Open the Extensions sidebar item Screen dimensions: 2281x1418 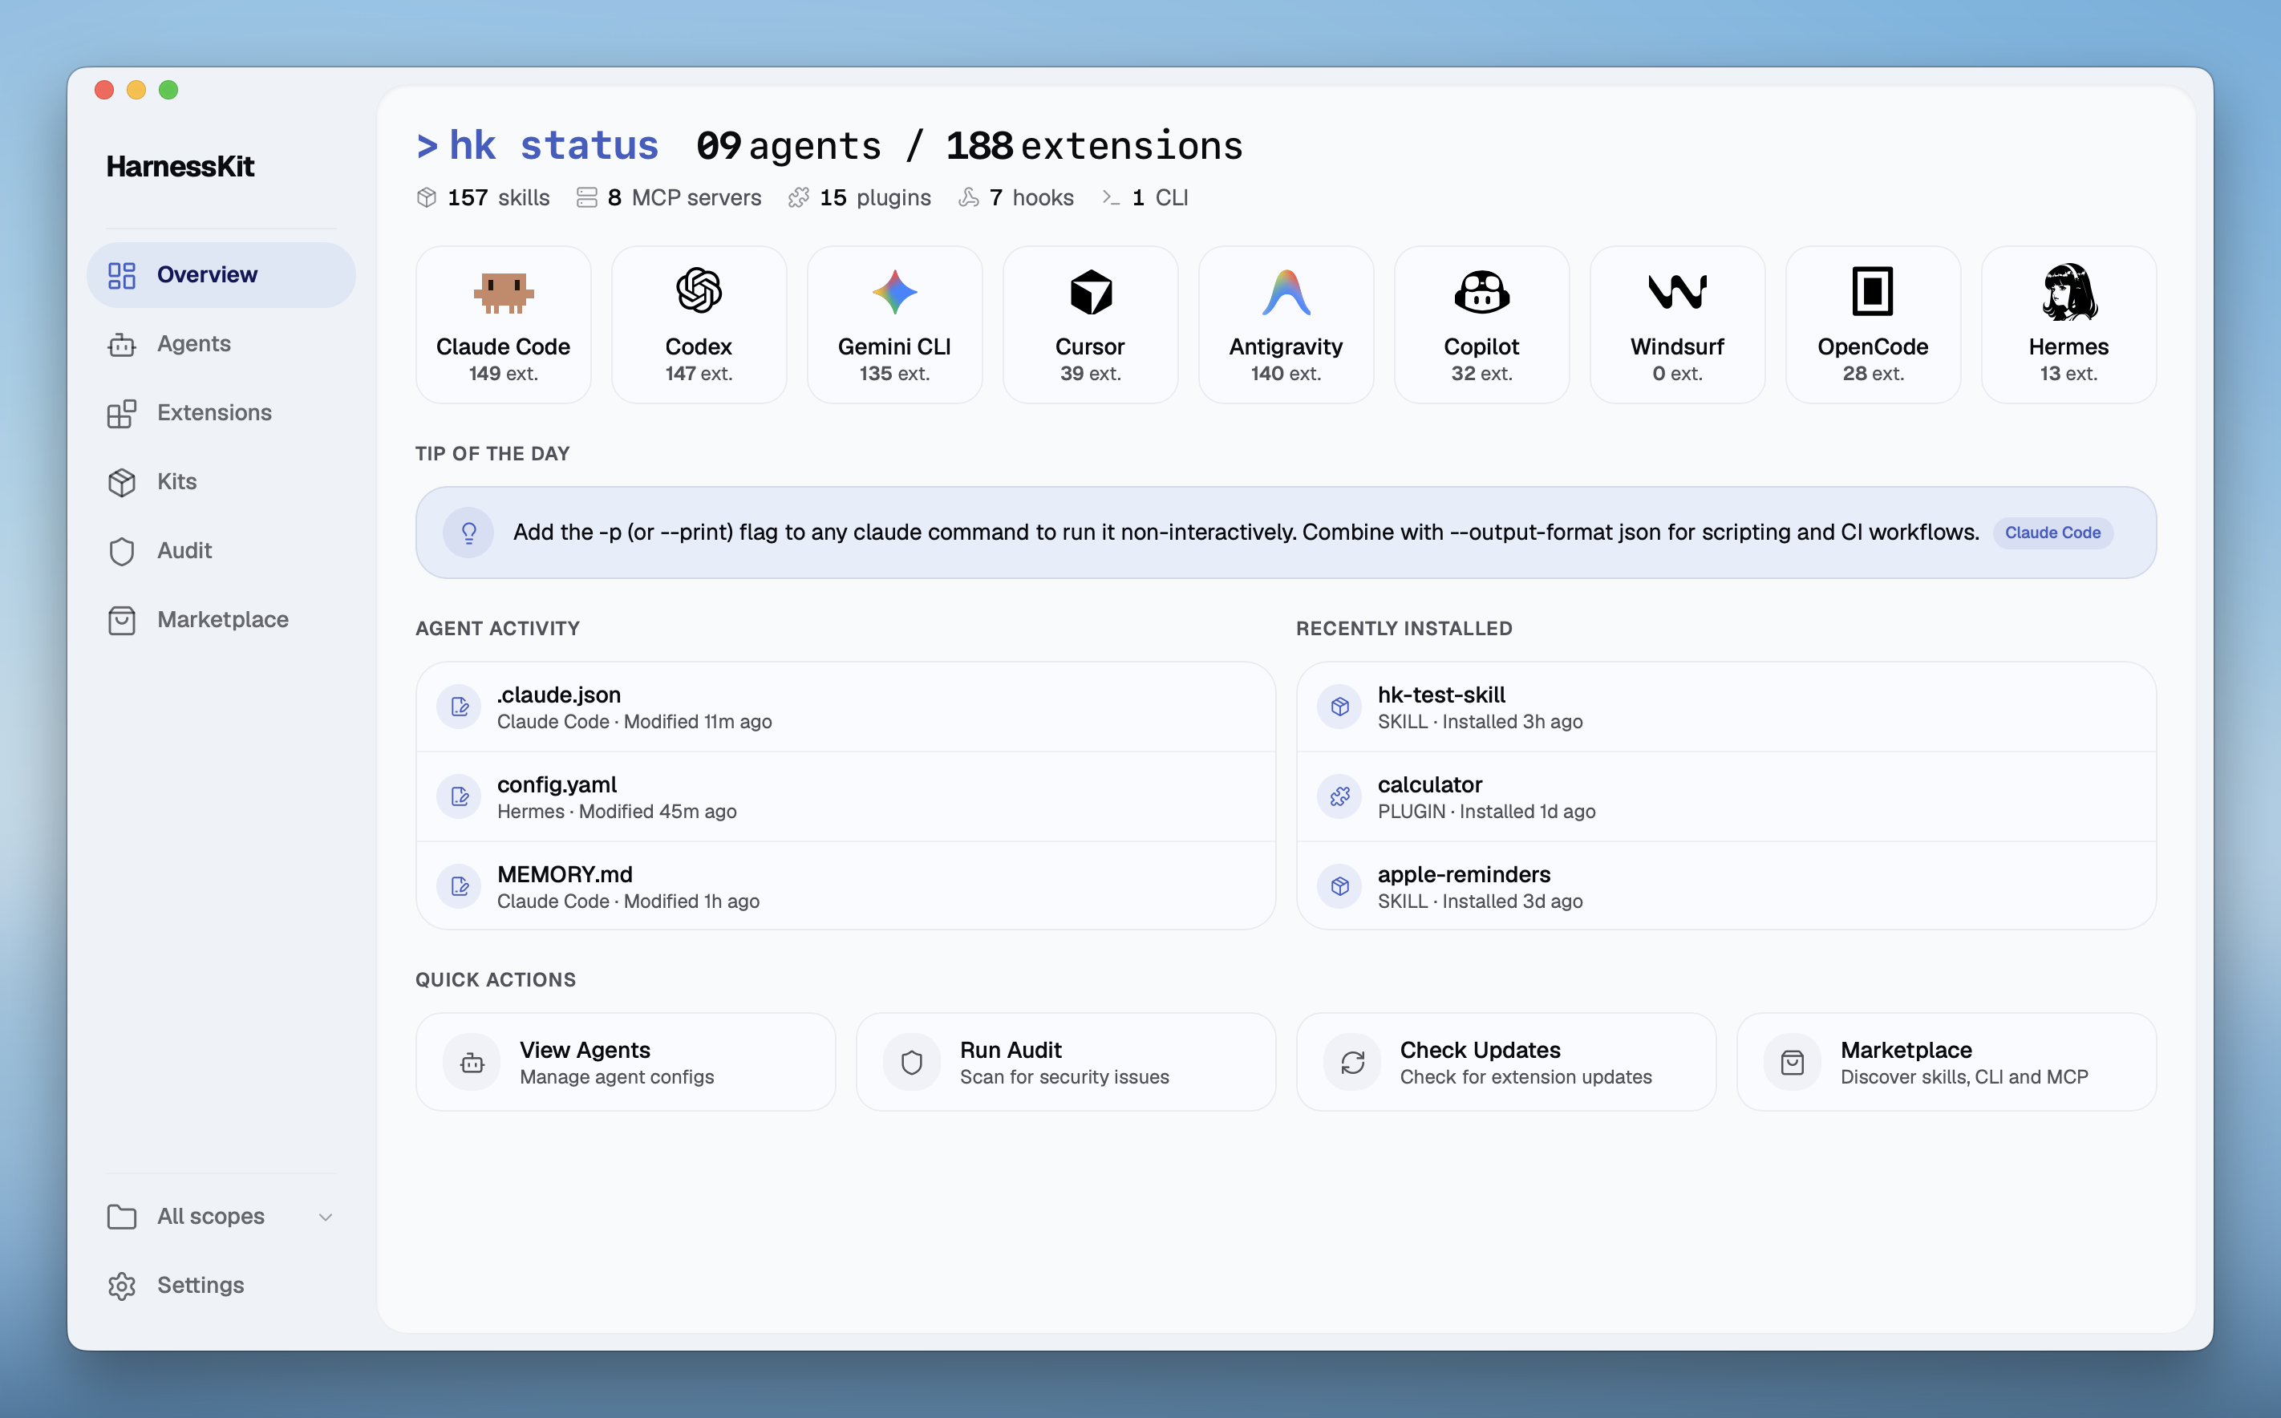(x=221, y=412)
